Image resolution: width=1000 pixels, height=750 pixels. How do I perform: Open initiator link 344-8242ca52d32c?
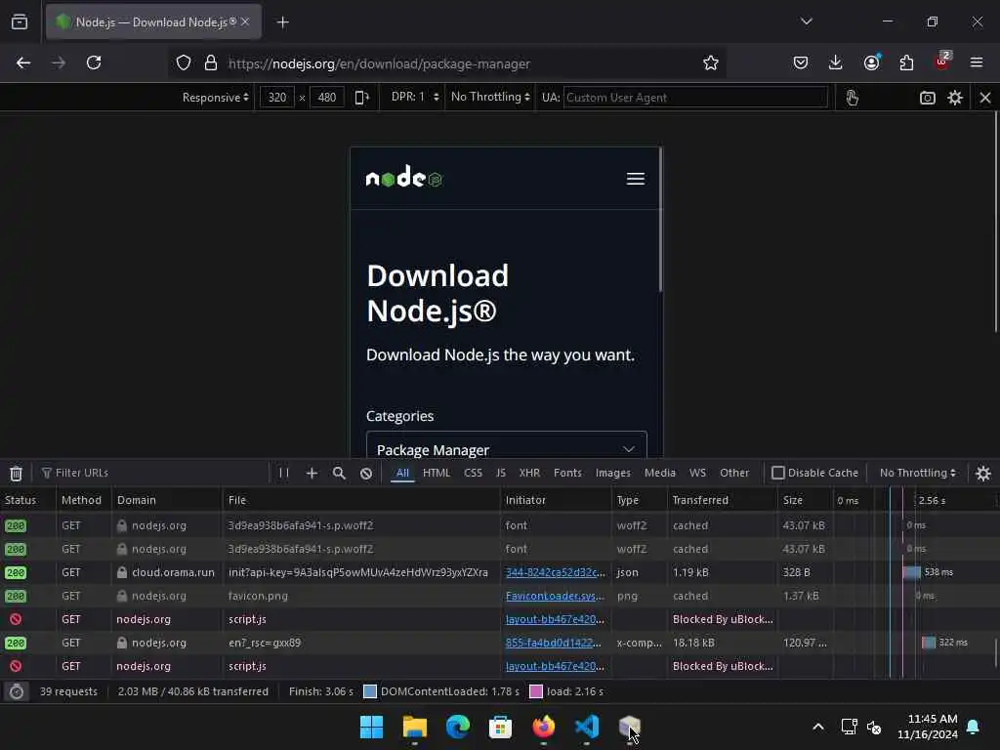(555, 572)
